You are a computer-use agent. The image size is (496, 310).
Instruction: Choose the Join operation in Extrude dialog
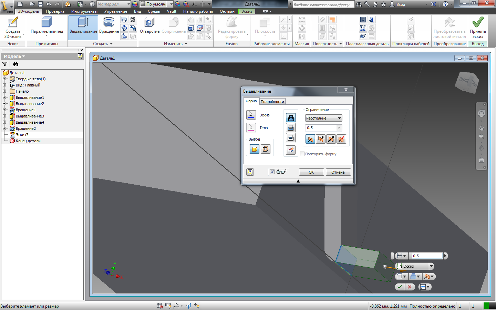point(291,117)
